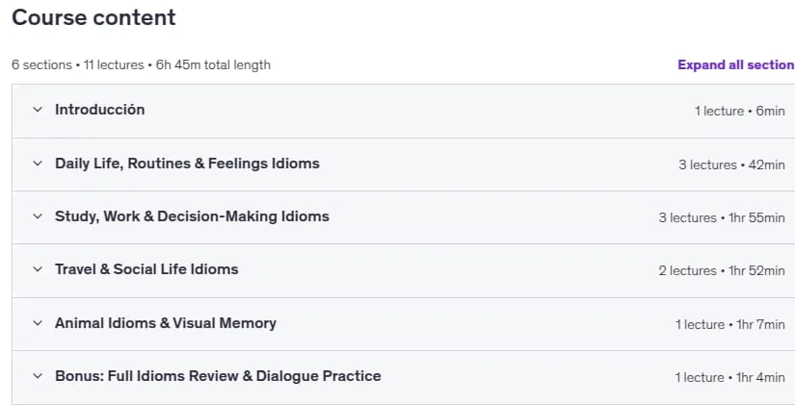Click the 1 lecture • 1hr 7min label
The image size is (795, 405).
(730, 324)
